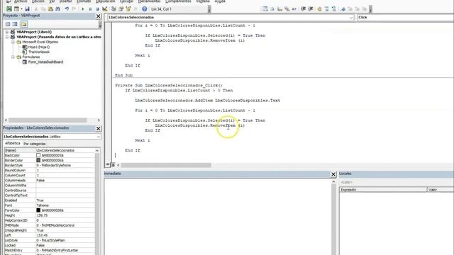Viewport: 454px width, 255px height.
Task: Open the Insert UserForm dropdown arrow
Action: (x=21, y=9)
